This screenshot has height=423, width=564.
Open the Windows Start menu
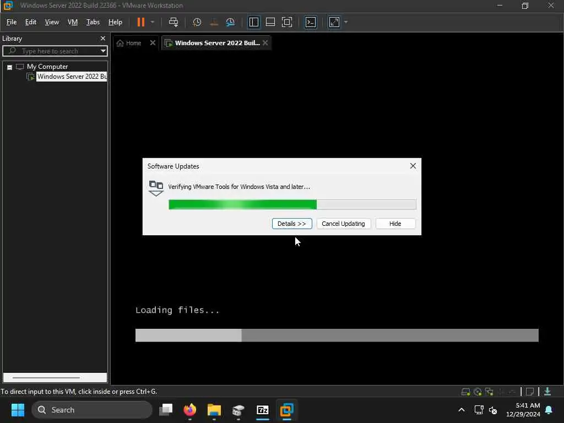coord(18,410)
